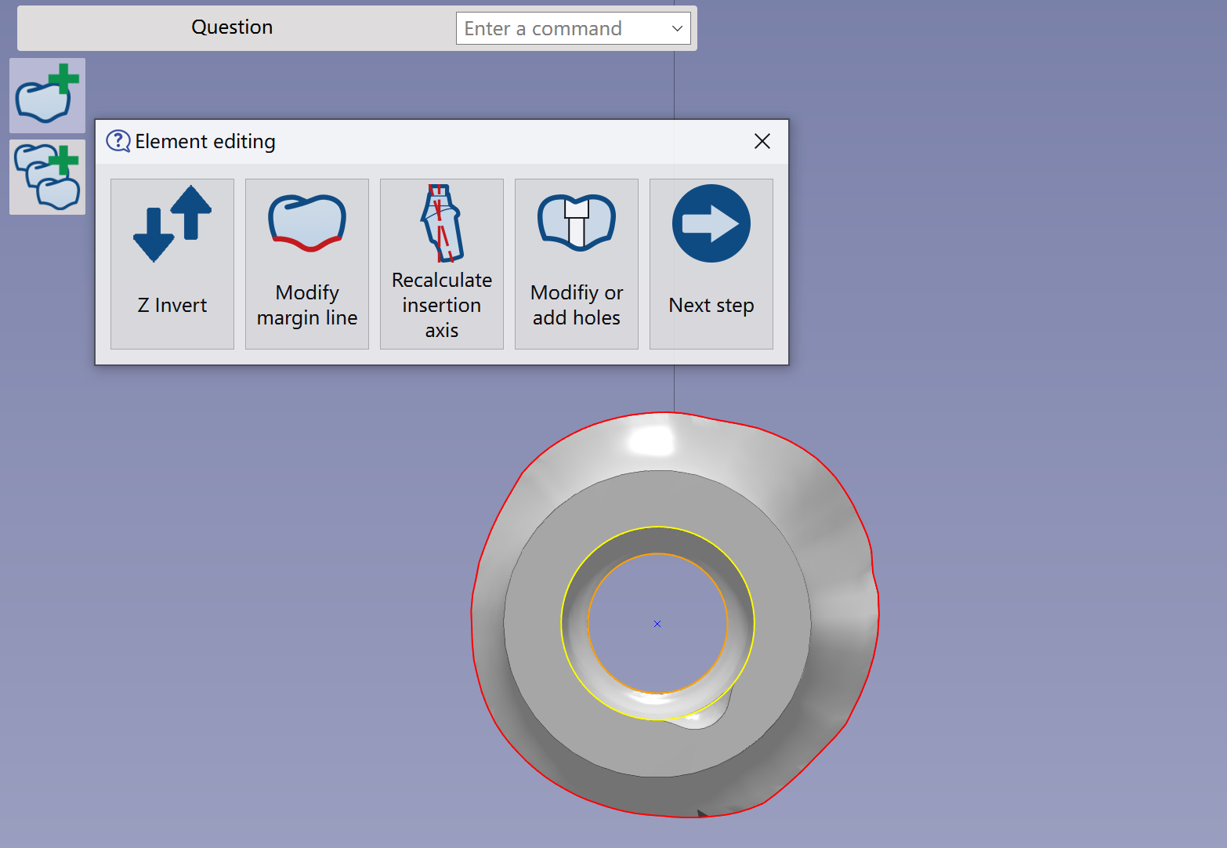This screenshot has width=1227, height=848.
Task: Click the Next step text label
Action: pyautogui.click(x=711, y=305)
